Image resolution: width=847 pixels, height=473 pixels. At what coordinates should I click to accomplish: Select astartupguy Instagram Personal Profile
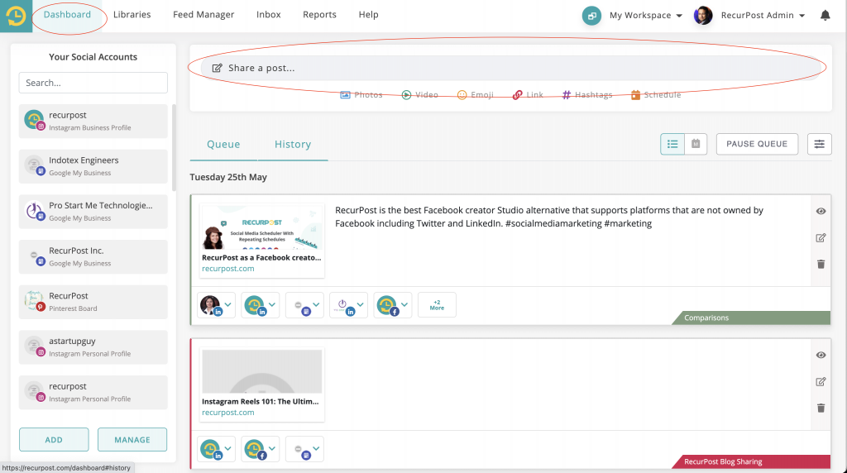(x=93, y=347)
